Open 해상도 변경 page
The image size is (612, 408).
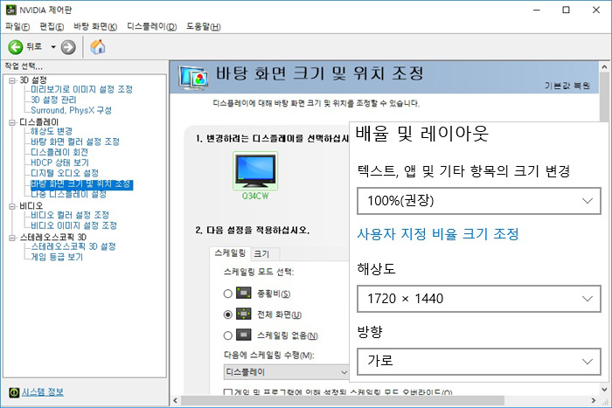tap(52, 131)
